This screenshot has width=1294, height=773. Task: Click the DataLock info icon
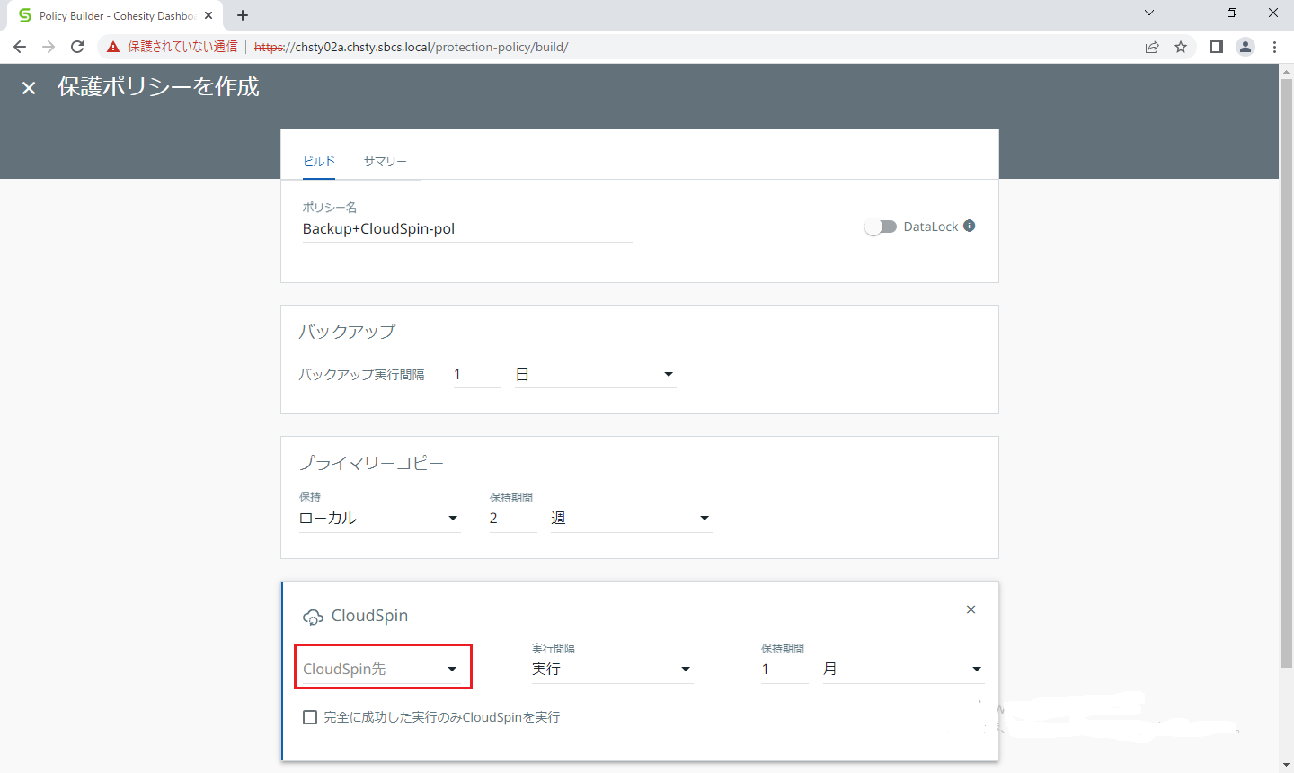(970, 226)
